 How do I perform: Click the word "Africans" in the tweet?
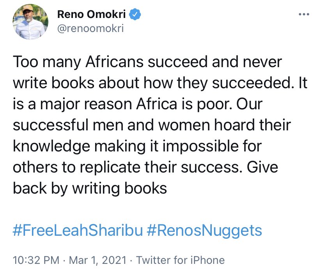114,62
